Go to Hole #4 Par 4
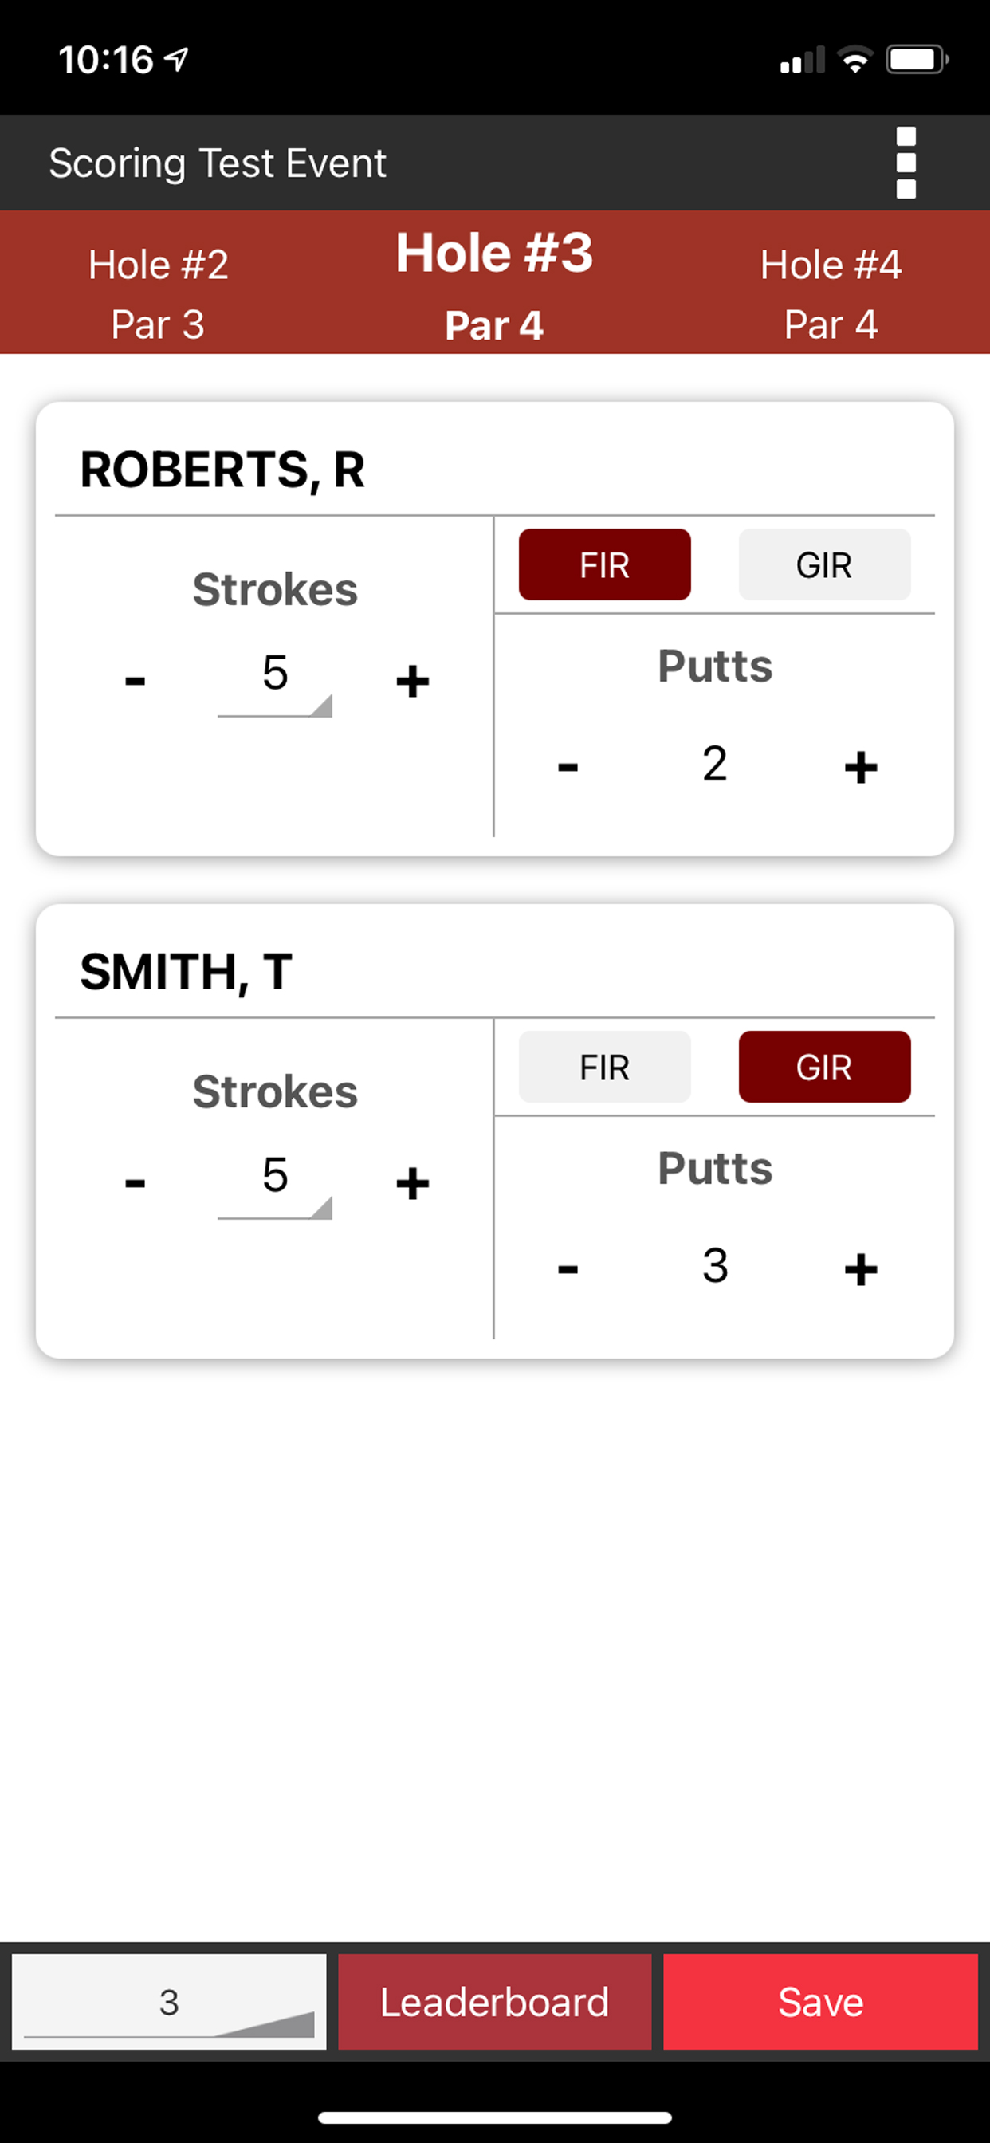990x2143 pixels. 831,293
